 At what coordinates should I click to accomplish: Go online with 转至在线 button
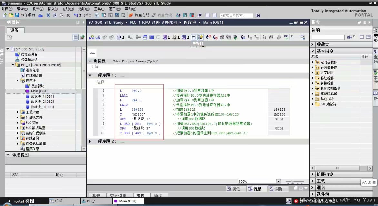point(139,15)
